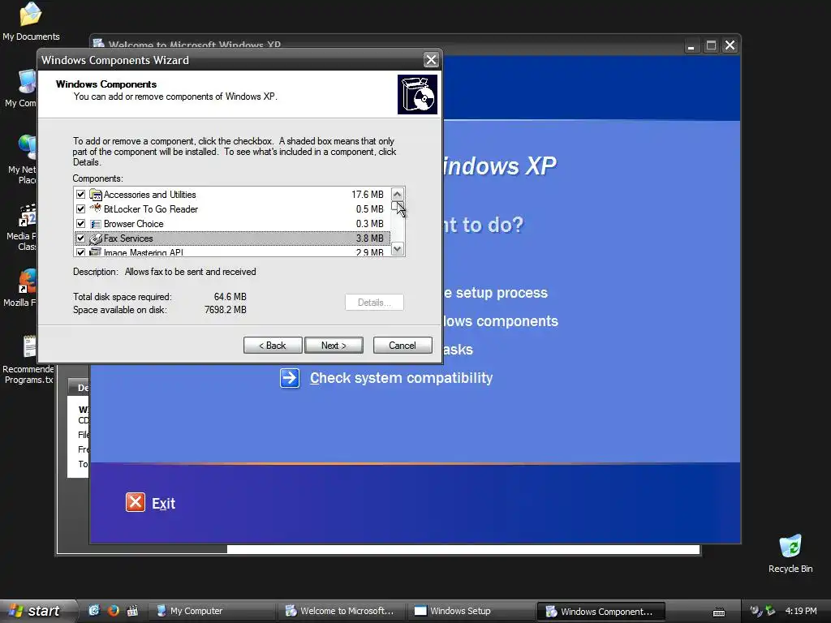Screen dimensions: 831x623
Task: Select the Browser Choice label
Action: [134, 224]
